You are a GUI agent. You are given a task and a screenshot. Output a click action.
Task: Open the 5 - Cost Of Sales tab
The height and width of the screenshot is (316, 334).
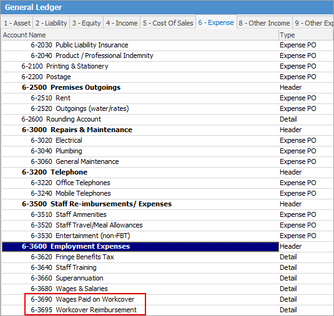point(168,23)
